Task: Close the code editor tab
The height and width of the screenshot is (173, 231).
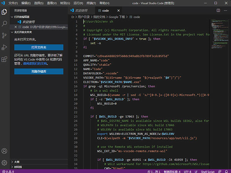Action: click(x=118, y=11)
